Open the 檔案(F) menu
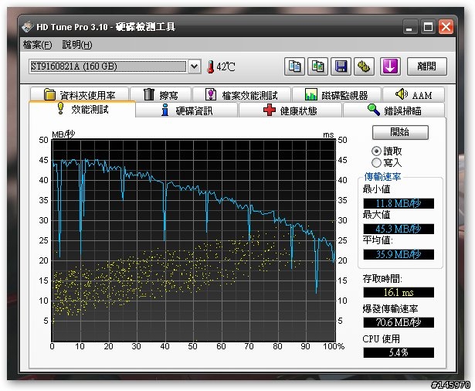The width and height of the screenshot is (475, 391). coord(38,45)
